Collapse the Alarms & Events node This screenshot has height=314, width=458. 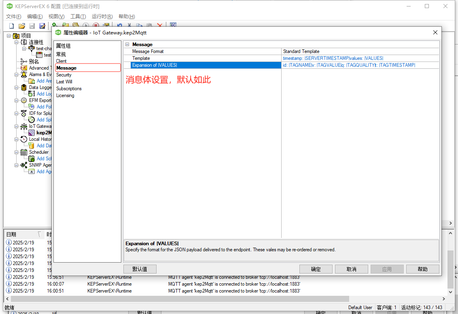pos(16,74)
